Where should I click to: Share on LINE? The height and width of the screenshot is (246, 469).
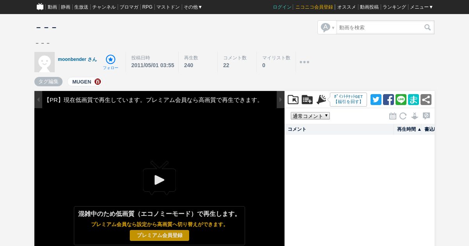pos(401,100)
